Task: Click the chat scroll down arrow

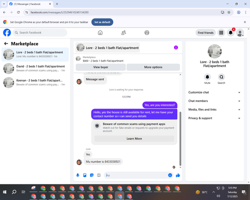Action: point(180,167)
